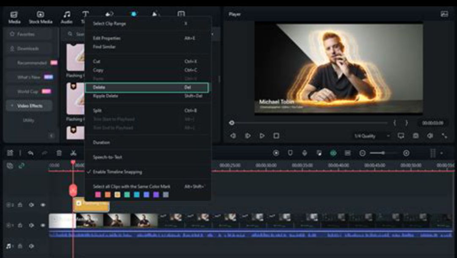Choose Copy in context menu
Screen dimensions: 457x258
point(148,70)
